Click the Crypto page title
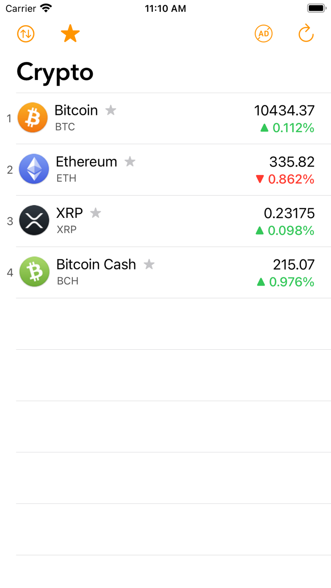Viewport: 331px width, 588px height. point(55,72)
